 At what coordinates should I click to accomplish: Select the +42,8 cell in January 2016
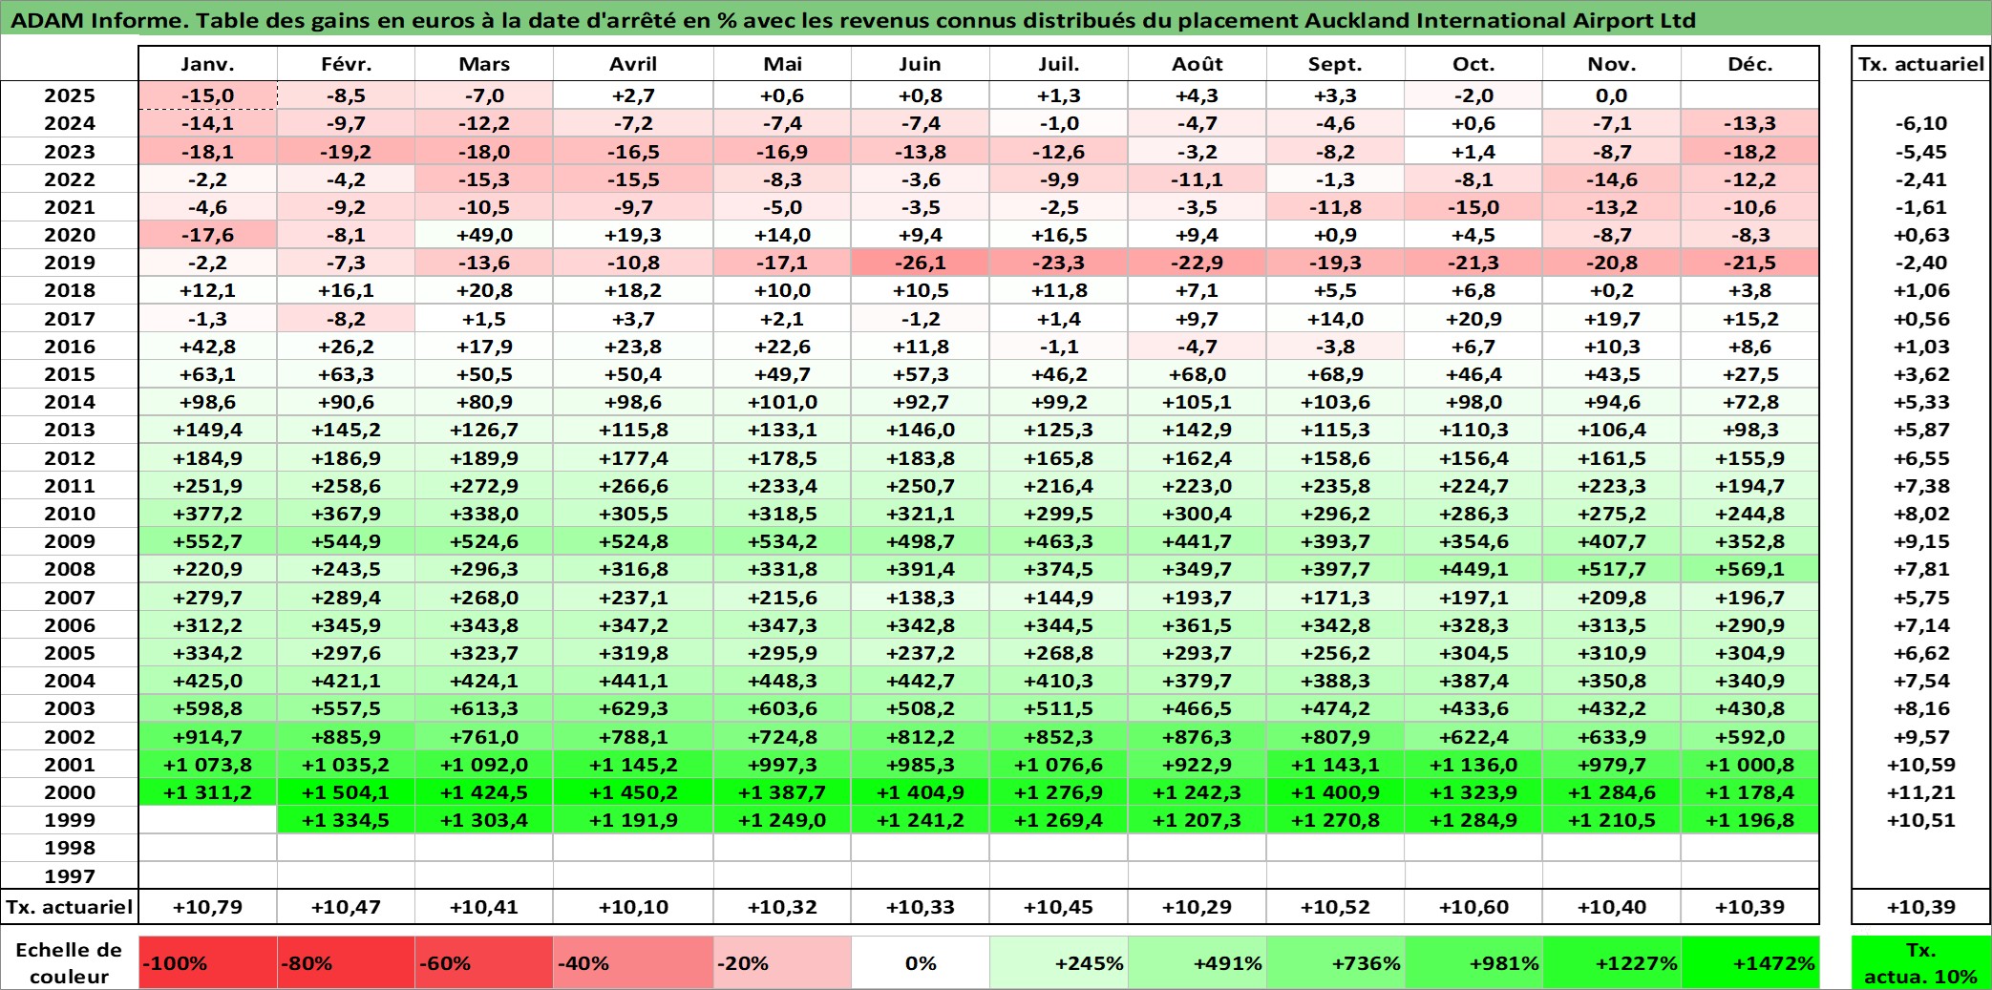pos(208,347)
